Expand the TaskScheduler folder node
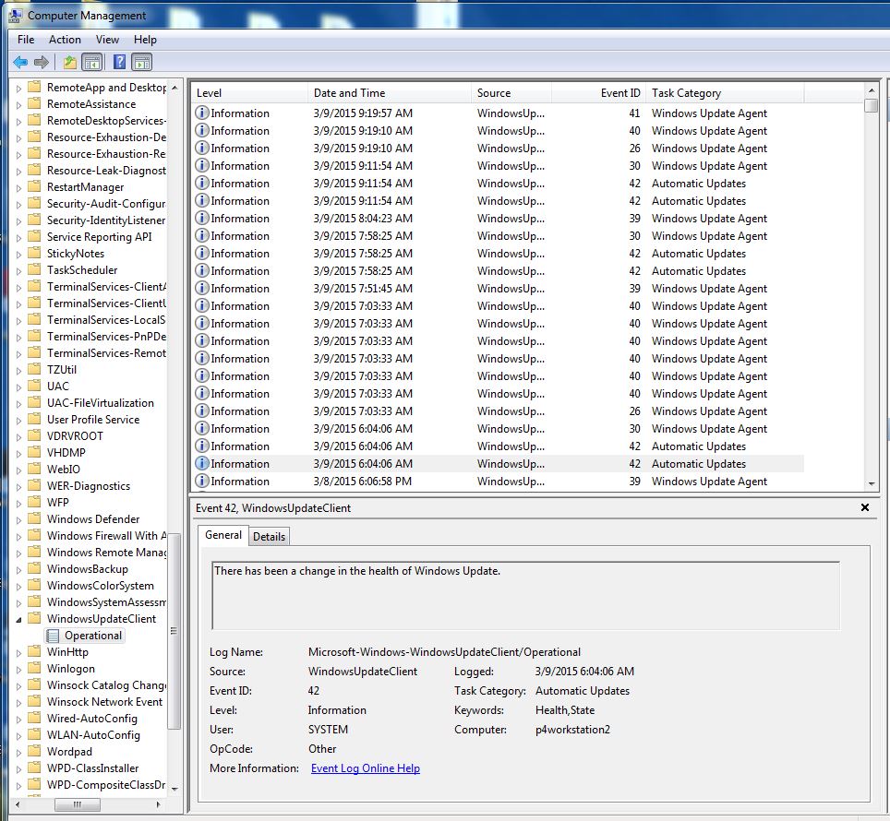Screen dimensions: 890x821 coord(19,270)
